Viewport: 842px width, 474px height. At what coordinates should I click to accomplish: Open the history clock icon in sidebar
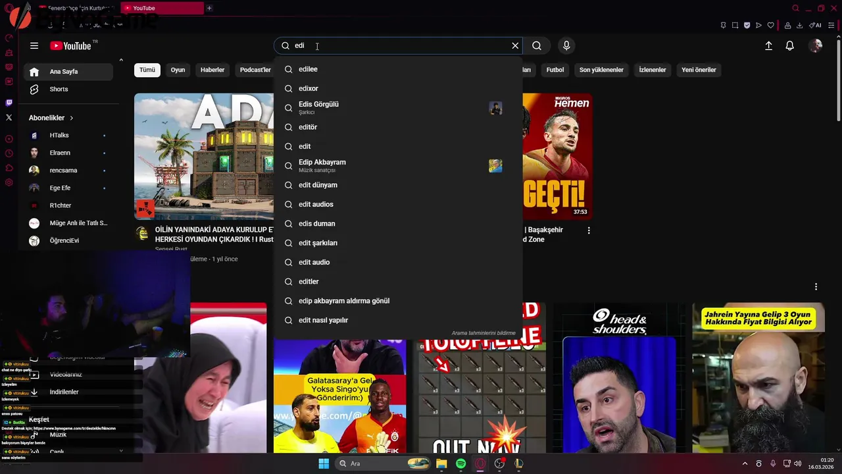9,153
